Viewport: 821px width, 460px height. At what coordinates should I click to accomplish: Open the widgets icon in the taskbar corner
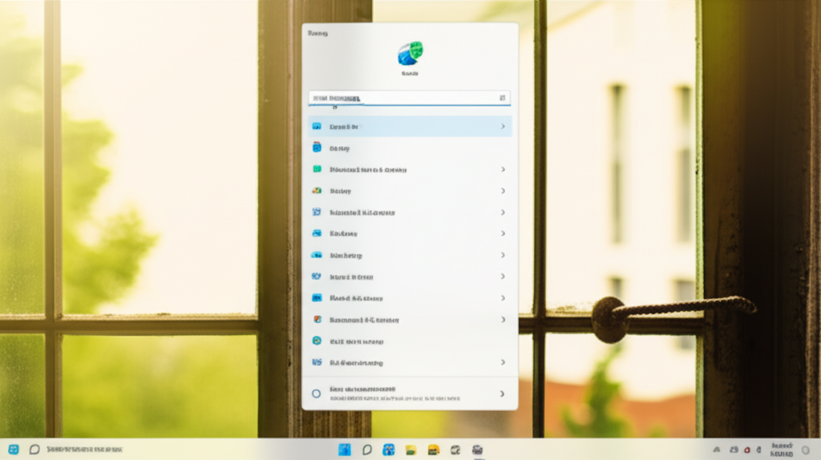14,450
